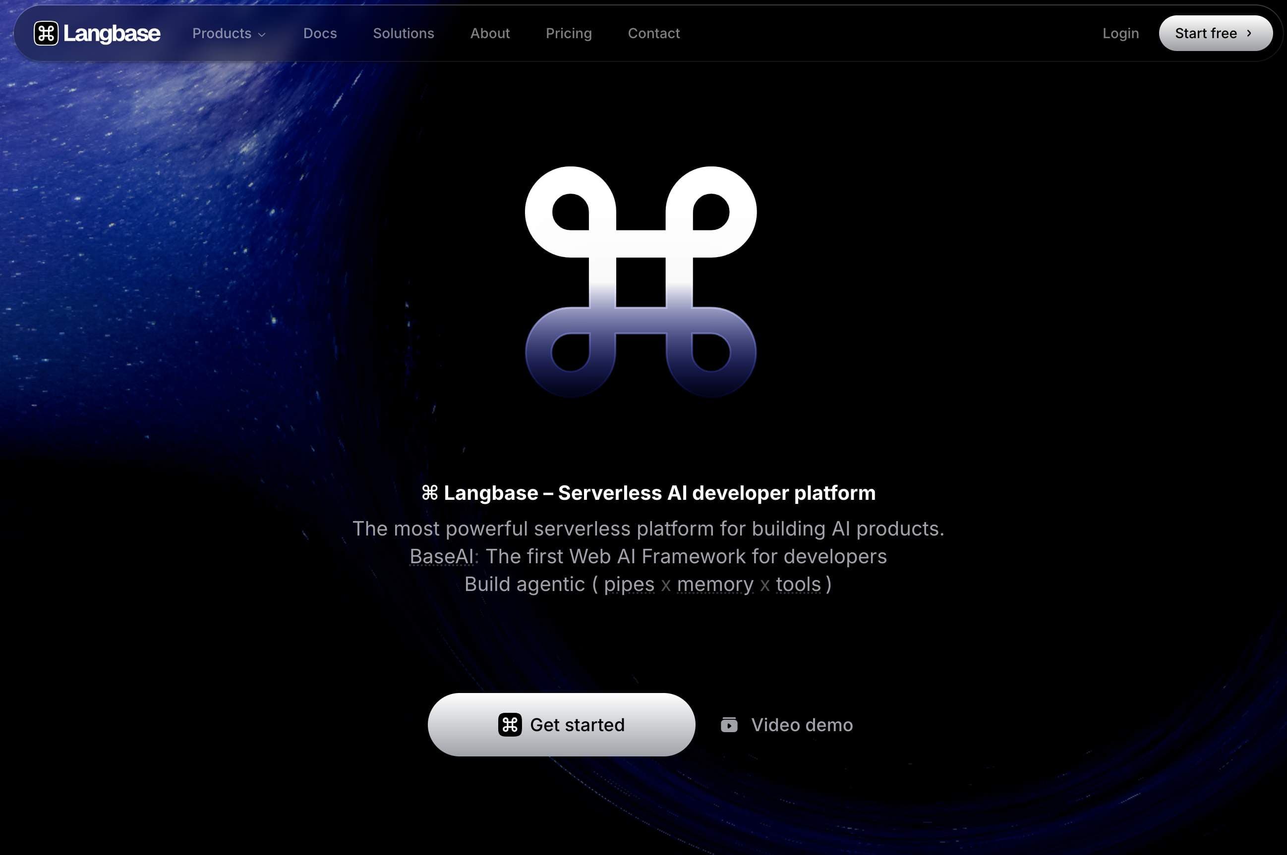Viewport: 1287px width, 855px height.
Task: Click the Langbase logo icon in navbar
Action: point(46,33)
